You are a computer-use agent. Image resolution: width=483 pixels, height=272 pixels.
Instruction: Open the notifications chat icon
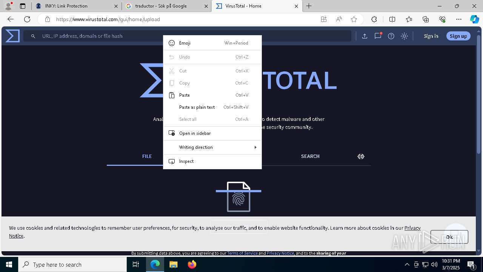click(378, 36)
